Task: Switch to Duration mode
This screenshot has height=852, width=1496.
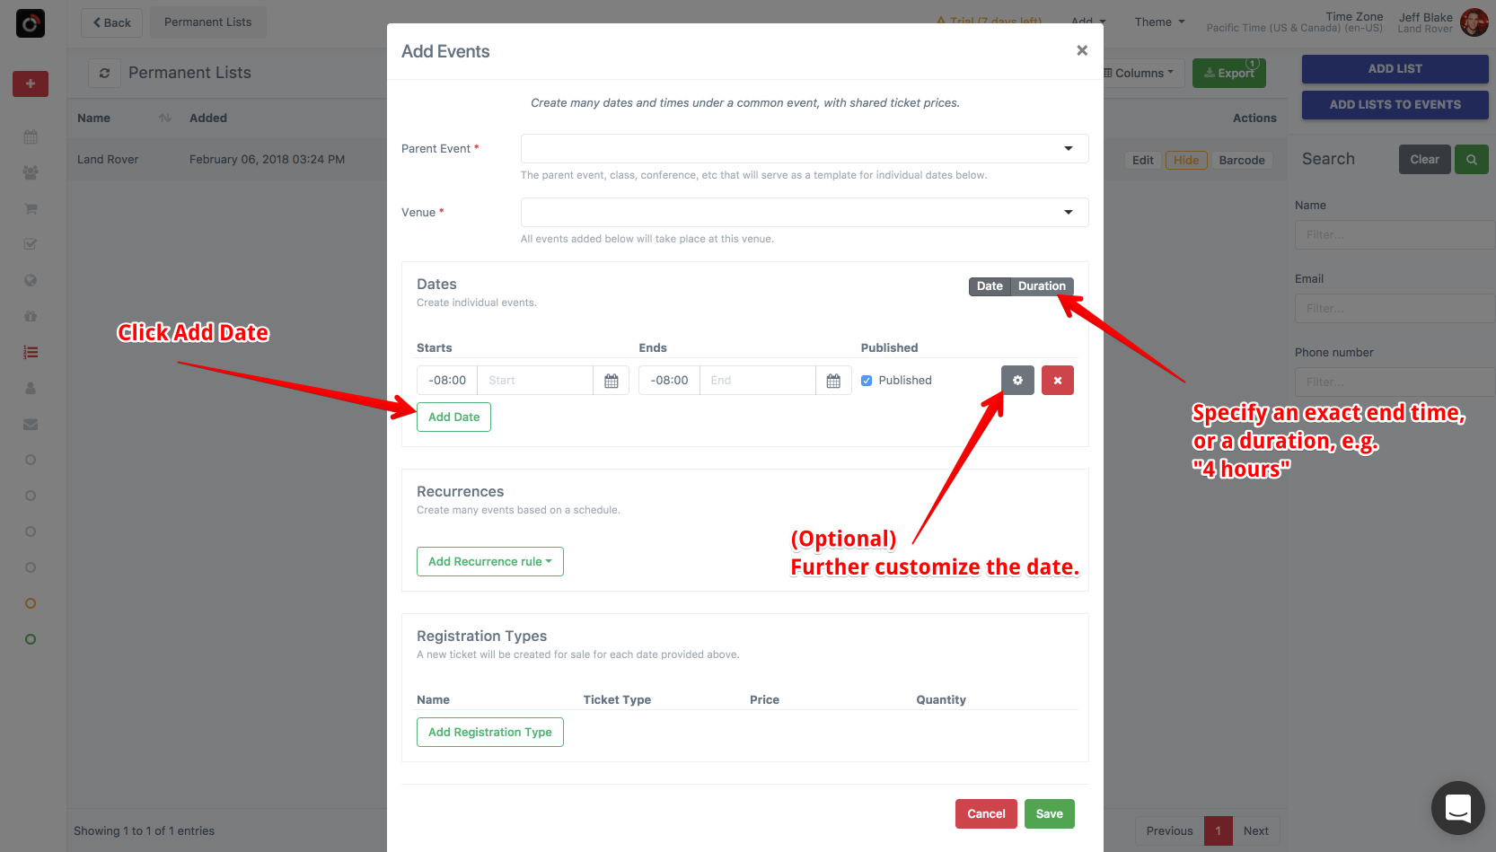Action: [1042, 286]
